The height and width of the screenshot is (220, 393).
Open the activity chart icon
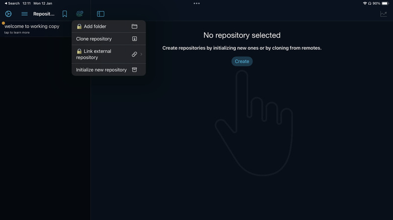[383, 14]
